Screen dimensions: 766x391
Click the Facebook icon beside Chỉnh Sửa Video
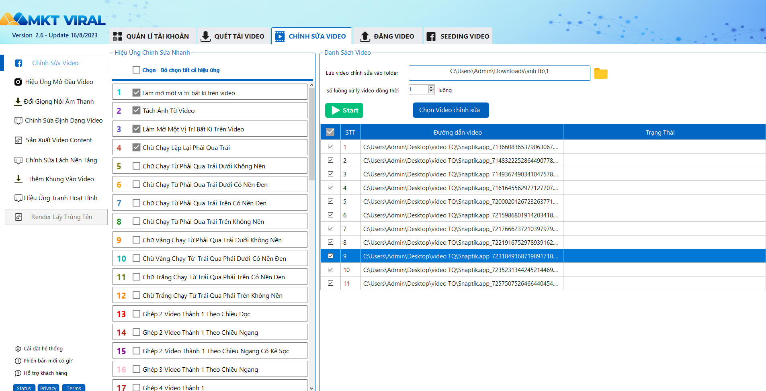click(18, 63)
